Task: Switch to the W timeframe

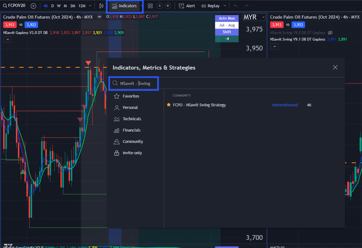Action: coord(59,6)
